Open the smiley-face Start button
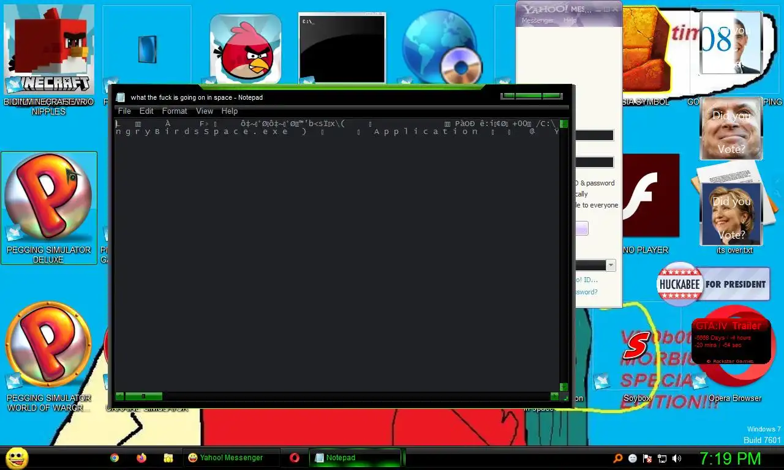Image resolution: width=784 pixels, height=470 pixels. click(17, 458)
